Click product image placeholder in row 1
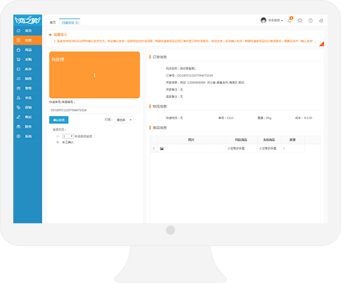Image resolution: width=341 pixels, height=283 pixels. click(161, 149)
